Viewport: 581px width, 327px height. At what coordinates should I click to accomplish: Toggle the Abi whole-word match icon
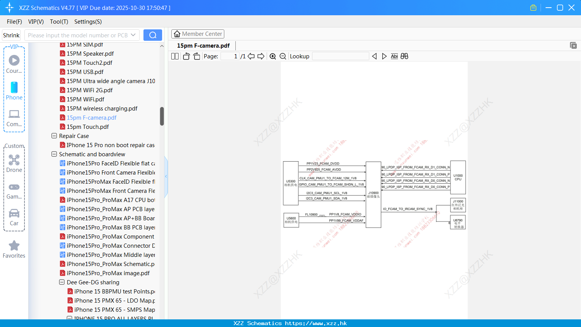click(x=394, y=56)
